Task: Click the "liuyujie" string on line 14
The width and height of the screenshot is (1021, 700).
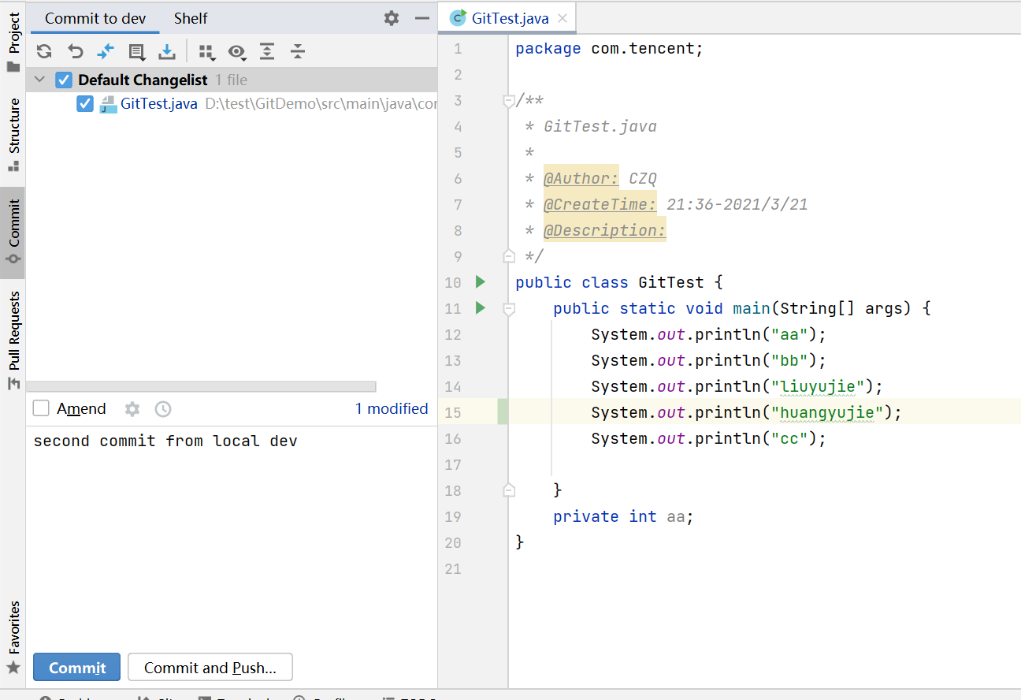Action: [x=819, y=386]
